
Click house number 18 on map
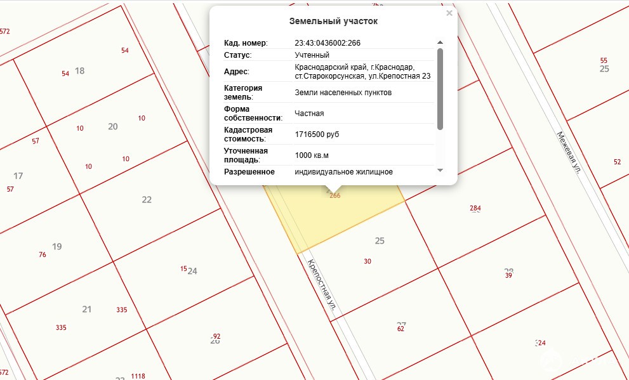click(x=79, y=70)
